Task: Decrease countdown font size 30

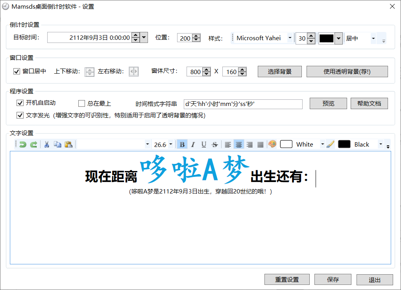Action: pyautogui.click(x=311, y=41)
